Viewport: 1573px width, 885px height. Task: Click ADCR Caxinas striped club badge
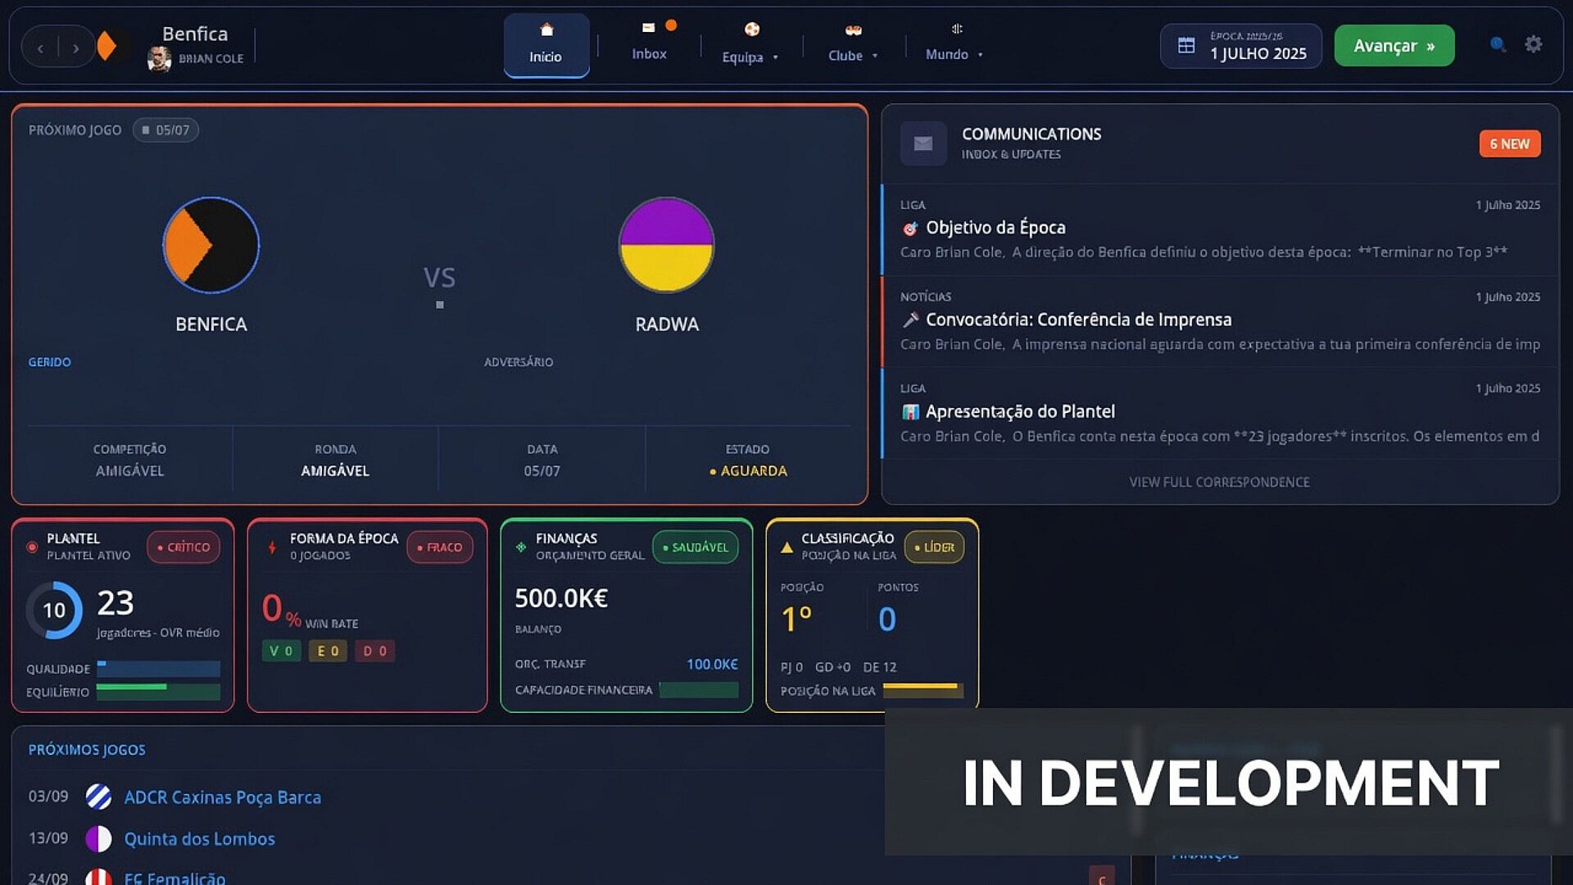click(98, 796)
